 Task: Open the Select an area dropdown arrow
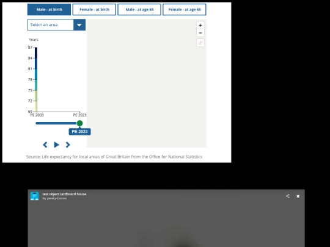[79, 25]
